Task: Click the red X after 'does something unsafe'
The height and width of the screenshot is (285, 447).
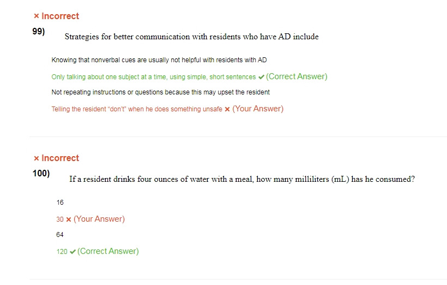Action: coord(227,109)
